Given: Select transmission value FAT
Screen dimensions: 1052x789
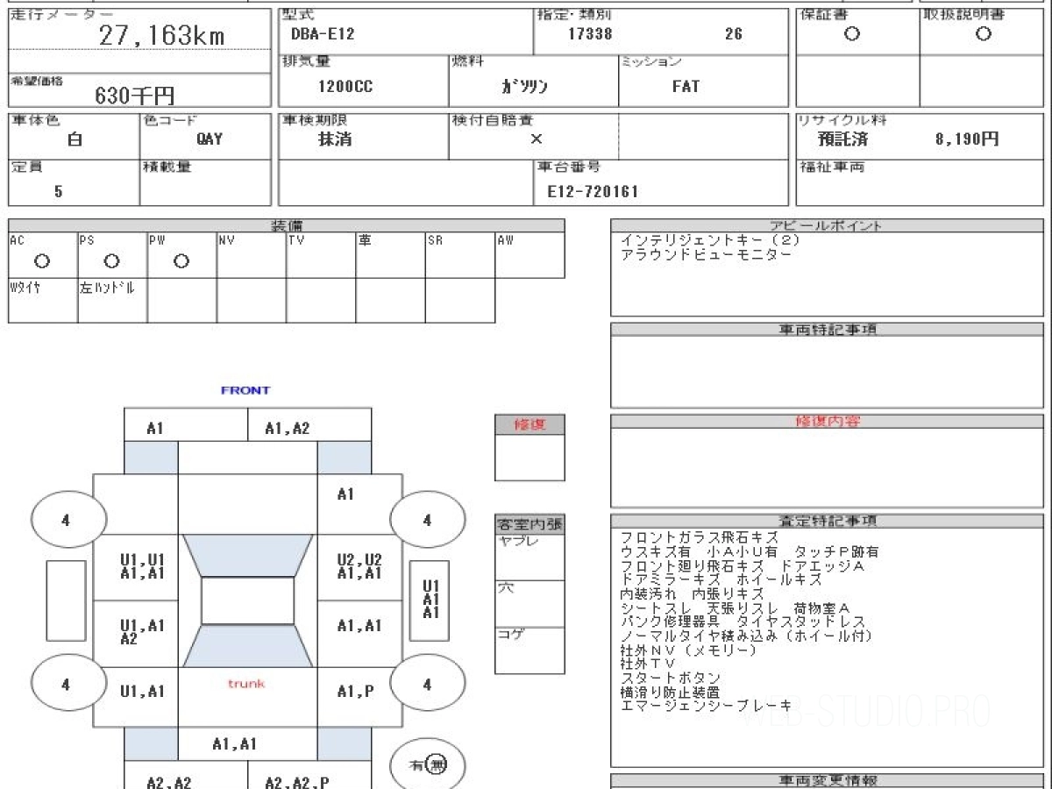Looking at the screenshot, I should tap(686, 87).
